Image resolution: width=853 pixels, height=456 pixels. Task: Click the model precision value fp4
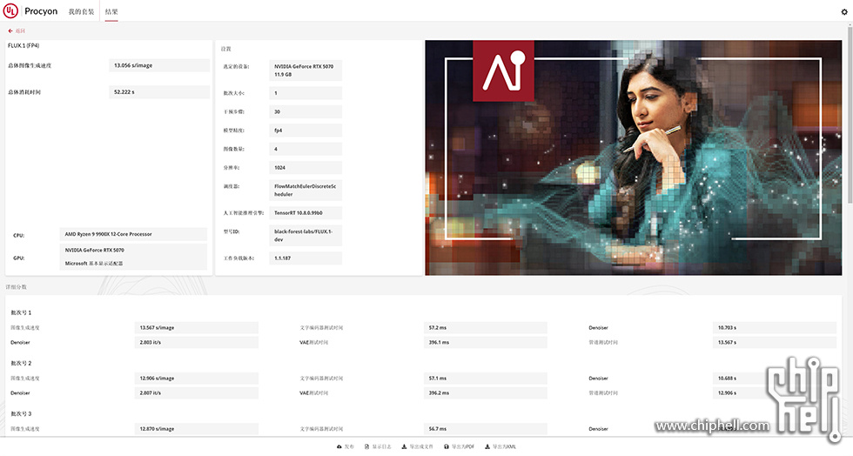click(x=306, y=131)
